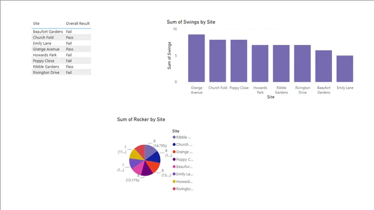Screen dimensions: 374x210
Task: Click the Poppy C... legend entry
Action: pos(183,159)
